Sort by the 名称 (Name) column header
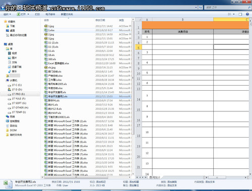 point(46,20)
